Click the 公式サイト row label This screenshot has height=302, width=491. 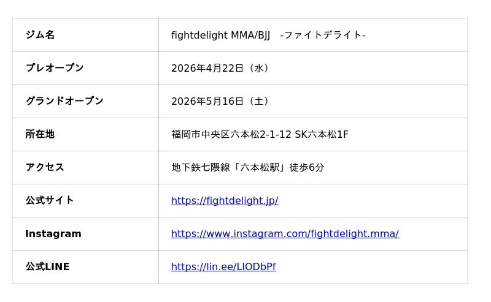pos(50,200)
